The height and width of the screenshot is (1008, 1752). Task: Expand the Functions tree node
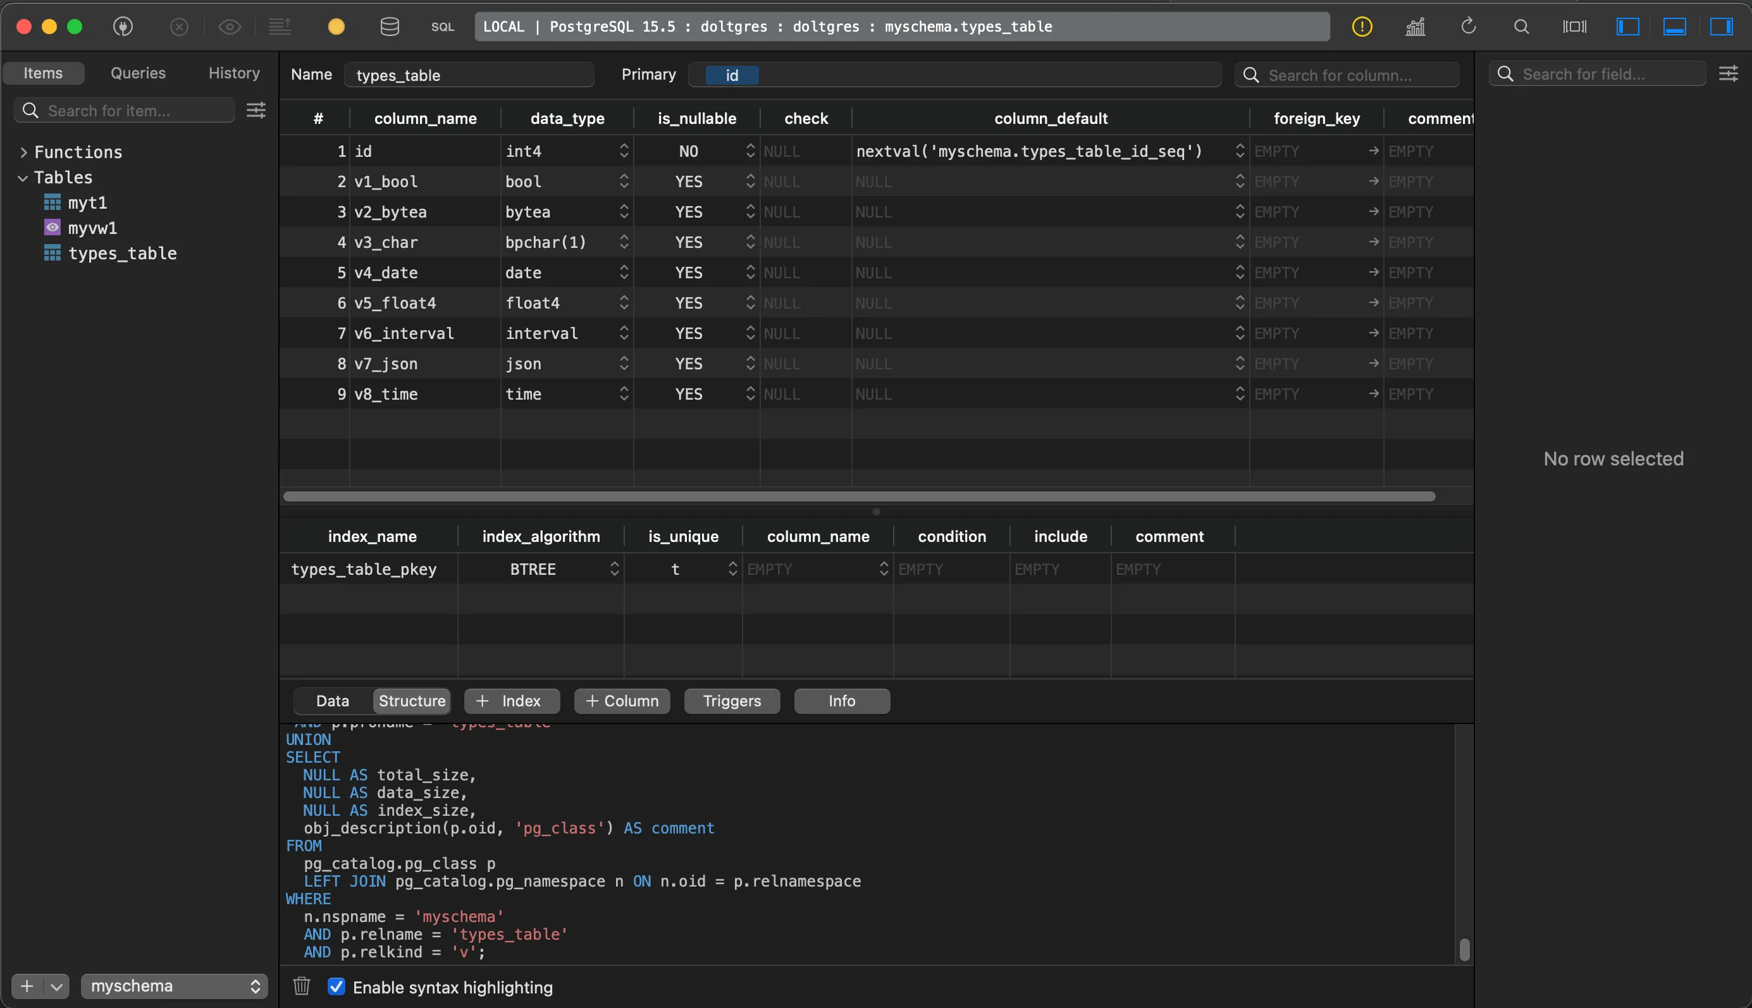(23, 152)
